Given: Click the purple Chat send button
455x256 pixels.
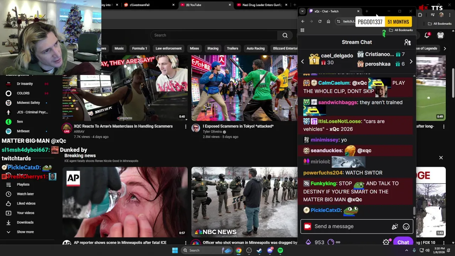Looking at the screenshot, I should (403, 242).
